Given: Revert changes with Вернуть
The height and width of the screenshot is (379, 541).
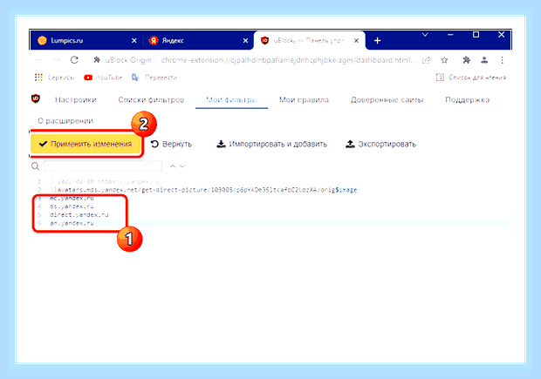Looking at the screenshot, I should coord(171,144).
